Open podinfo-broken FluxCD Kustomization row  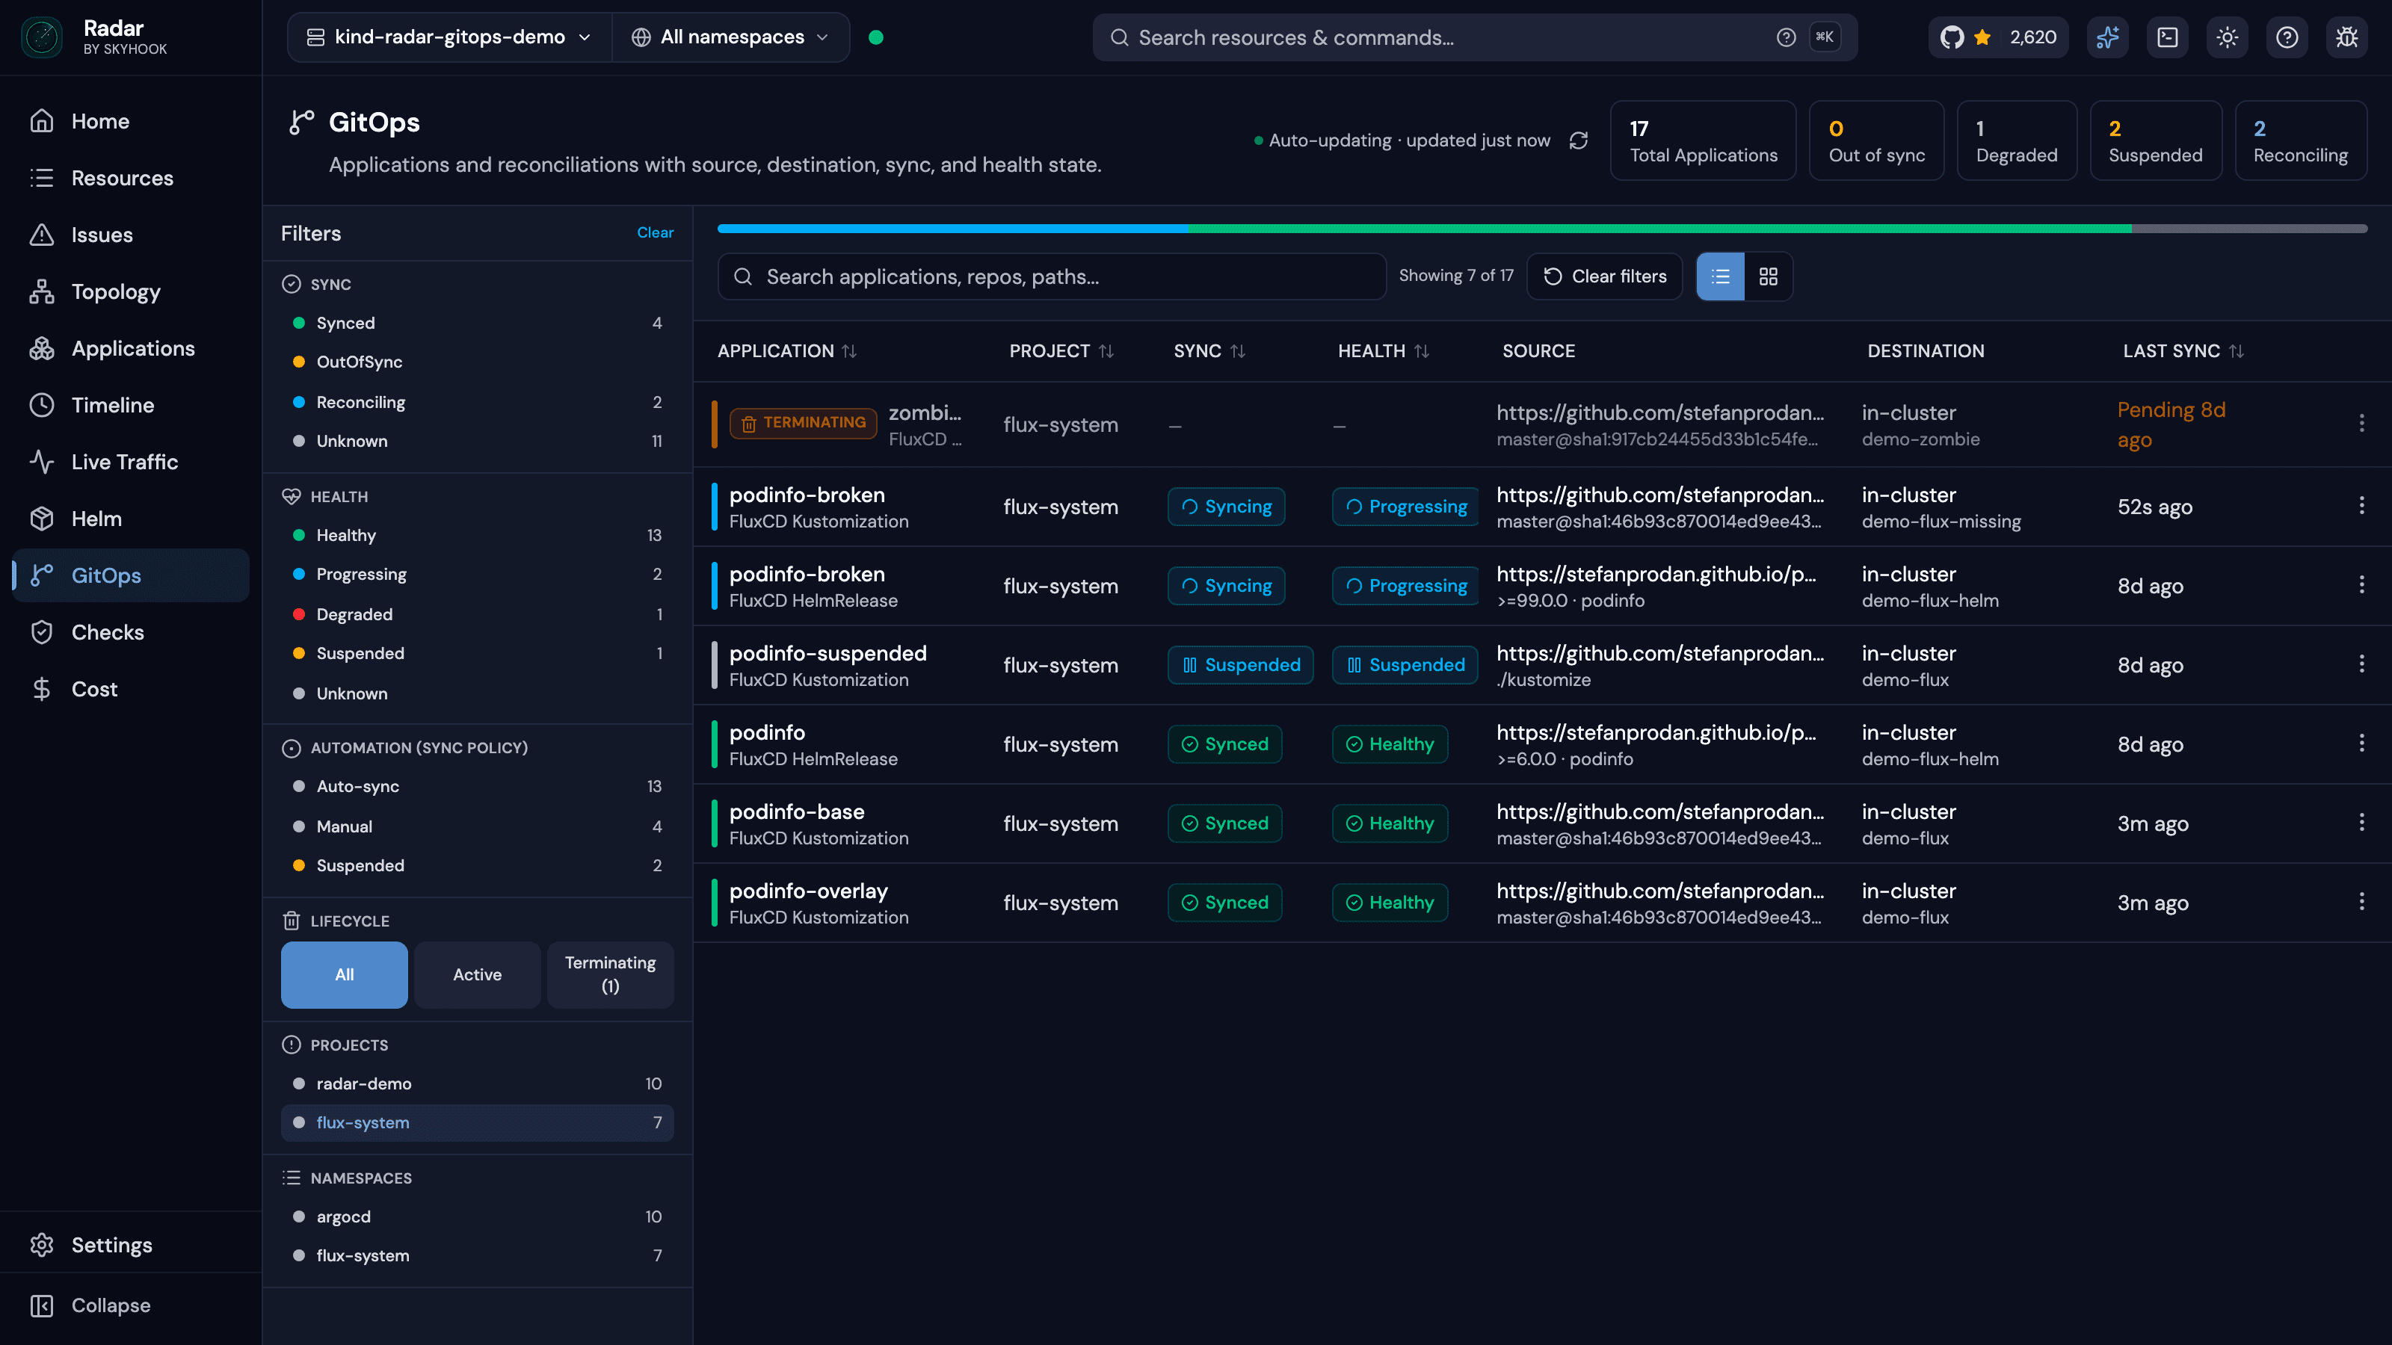click(1541, 507)
